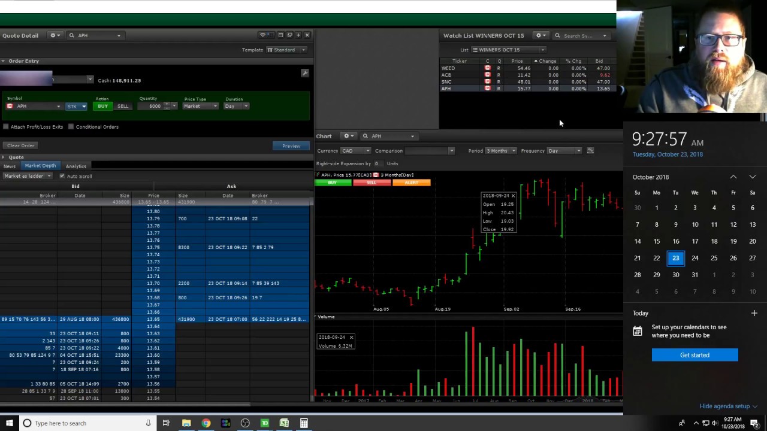
Task: Close the 2018-09-24 price tooltip on chart
Action: [513, 196]
